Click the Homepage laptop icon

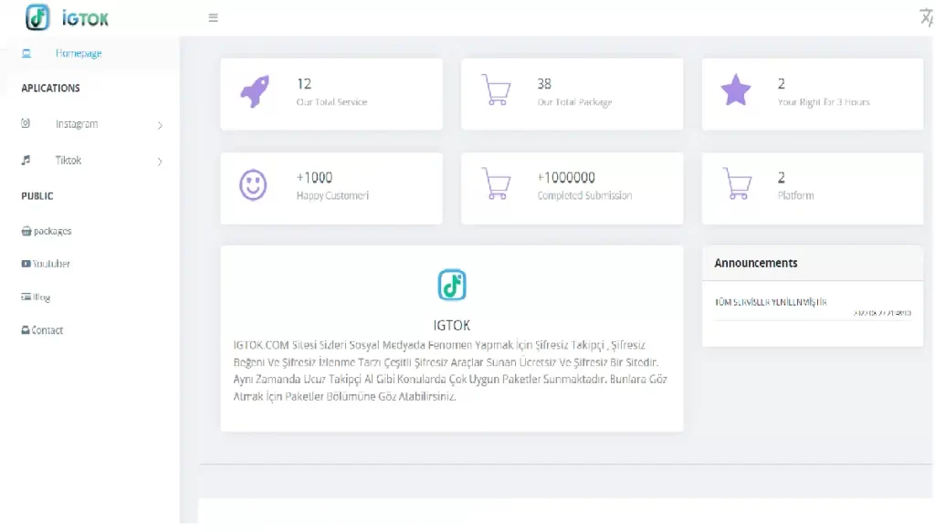[x=26, y=53]
